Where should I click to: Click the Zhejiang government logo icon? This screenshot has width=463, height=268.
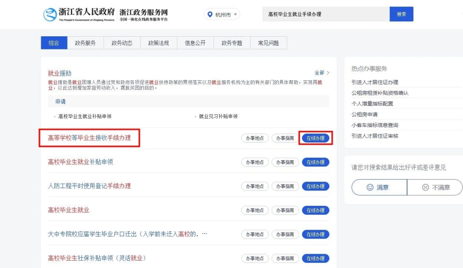(50, 14)
